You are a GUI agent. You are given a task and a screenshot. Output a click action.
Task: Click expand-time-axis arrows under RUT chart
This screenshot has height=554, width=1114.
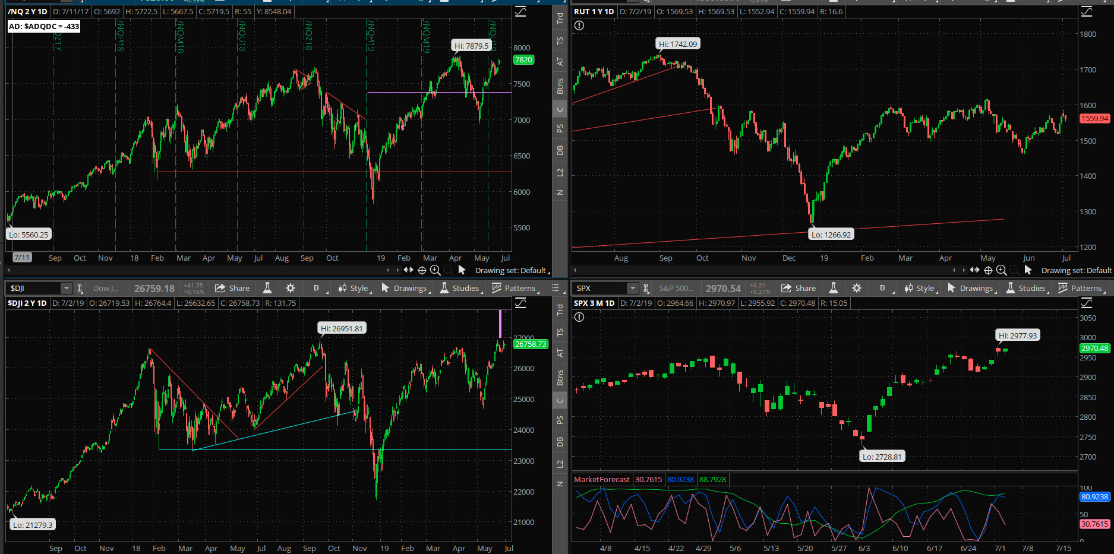[x=974, y=270]
